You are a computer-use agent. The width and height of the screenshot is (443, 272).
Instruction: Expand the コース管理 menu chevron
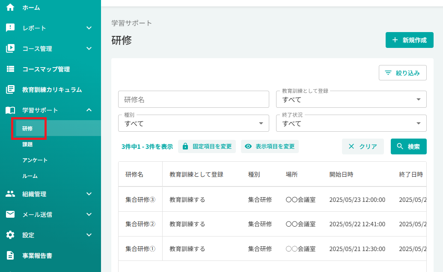point(89,48)
